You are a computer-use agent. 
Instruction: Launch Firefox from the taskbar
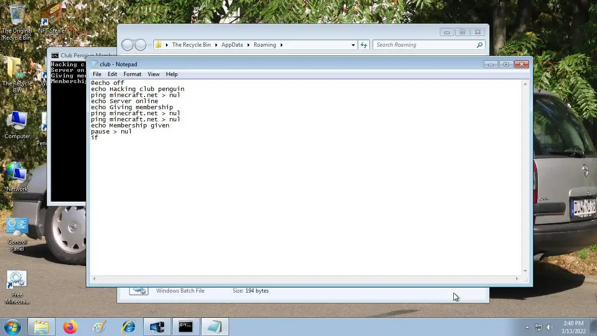[x=70, y=327]
